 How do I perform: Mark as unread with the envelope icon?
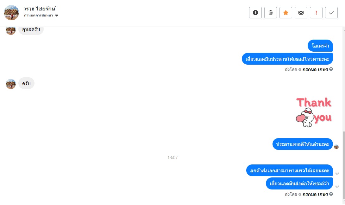coord(301,13)
